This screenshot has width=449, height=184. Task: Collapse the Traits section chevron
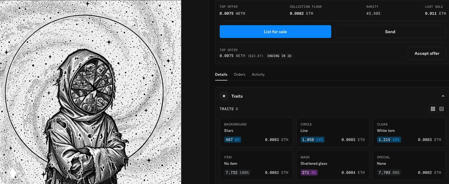pos(443,96)
